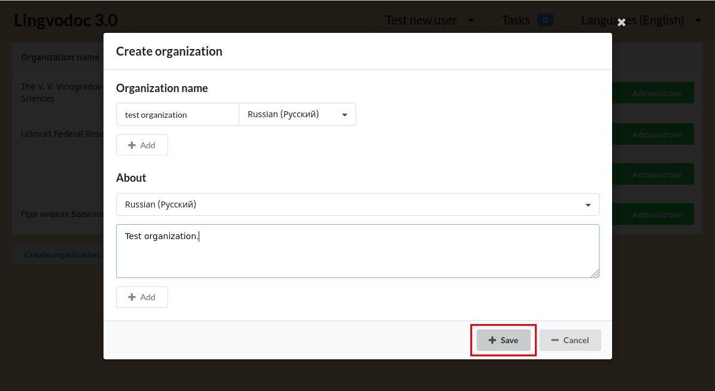Add another organization name translation

click(x=142, y=145)
